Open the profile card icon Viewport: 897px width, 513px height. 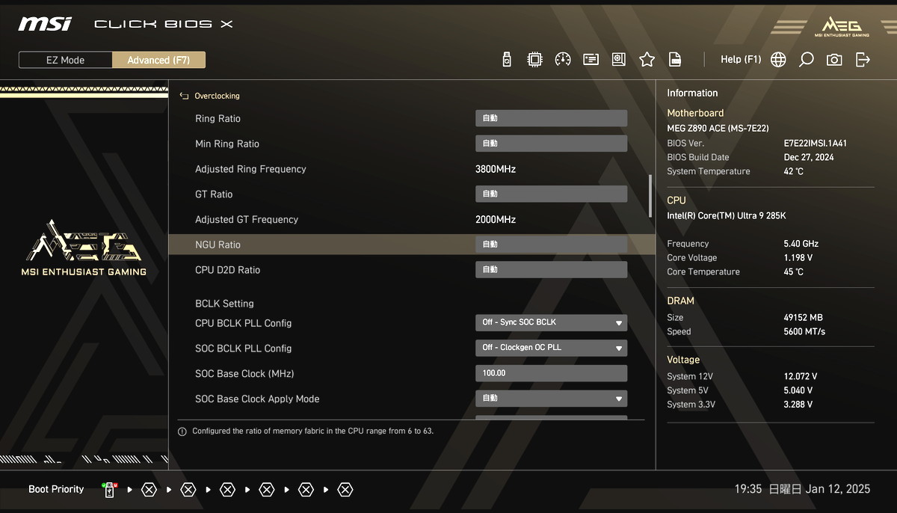(591, 60)
